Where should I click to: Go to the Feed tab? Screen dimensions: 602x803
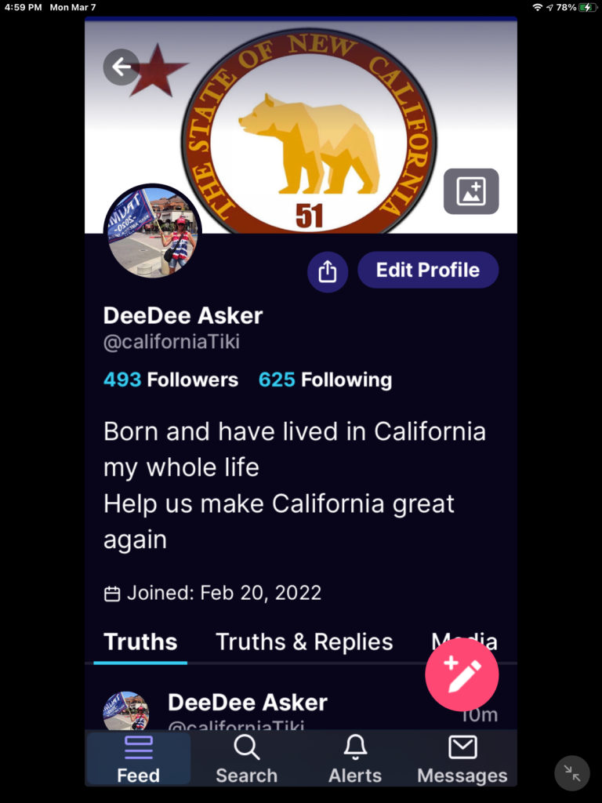pyautogui.click(x=138, y=759)
